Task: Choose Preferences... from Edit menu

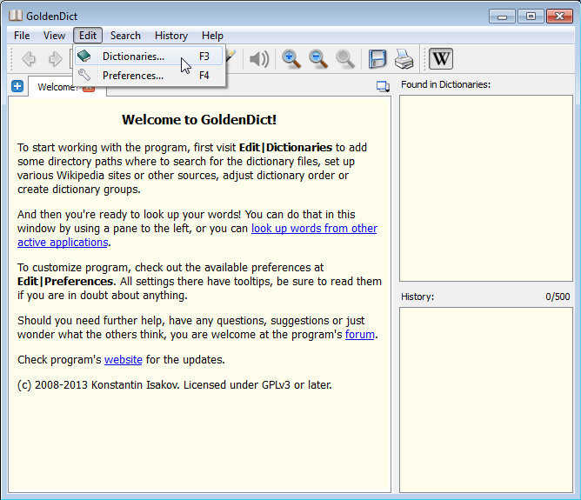Action: 133,76
